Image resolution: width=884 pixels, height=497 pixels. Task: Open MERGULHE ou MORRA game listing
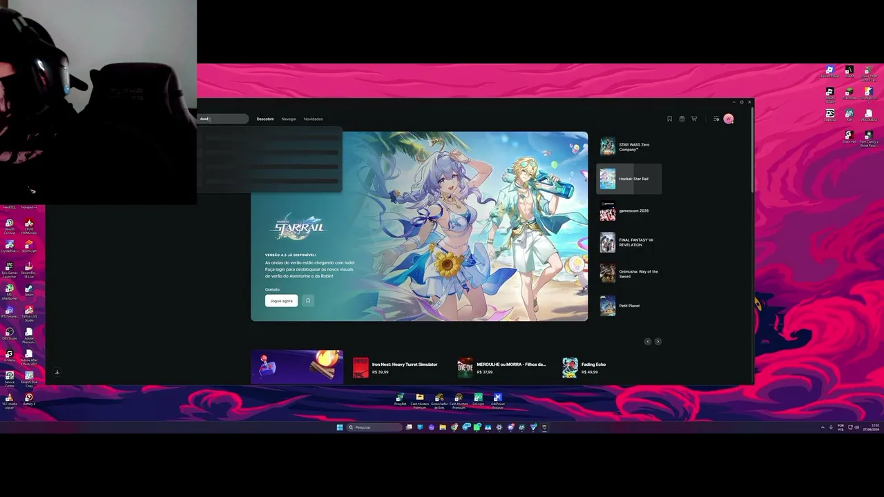502,368
